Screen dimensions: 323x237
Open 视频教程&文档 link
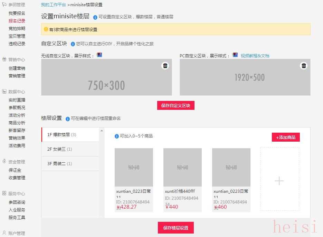pos(255,56)
